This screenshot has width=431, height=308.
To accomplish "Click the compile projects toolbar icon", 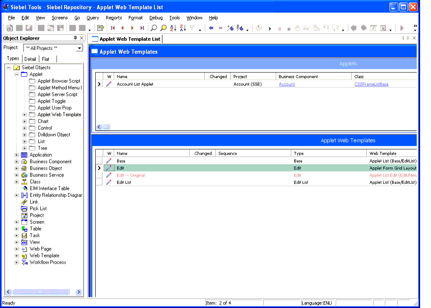I will pos(259,28).
